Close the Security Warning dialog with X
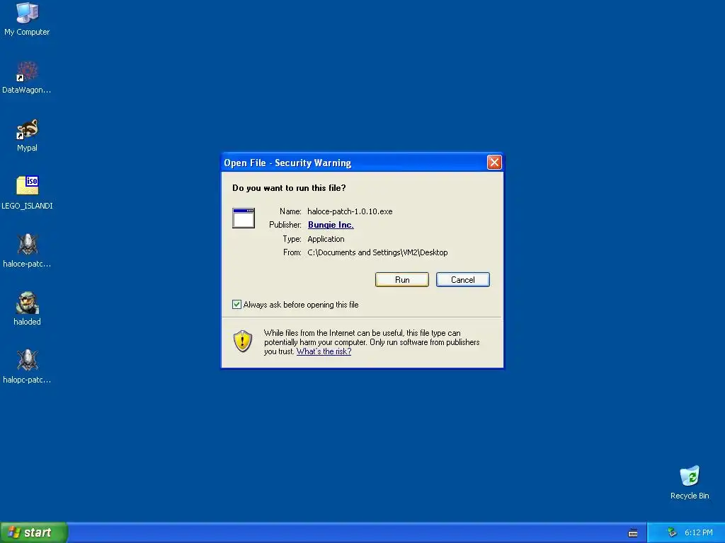Viewport: 725px width, 543px height. (494, 162)
